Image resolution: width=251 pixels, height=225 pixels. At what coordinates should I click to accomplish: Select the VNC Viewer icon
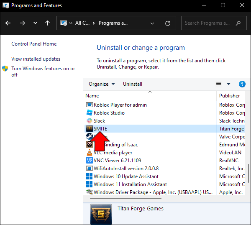coord(90,160)
